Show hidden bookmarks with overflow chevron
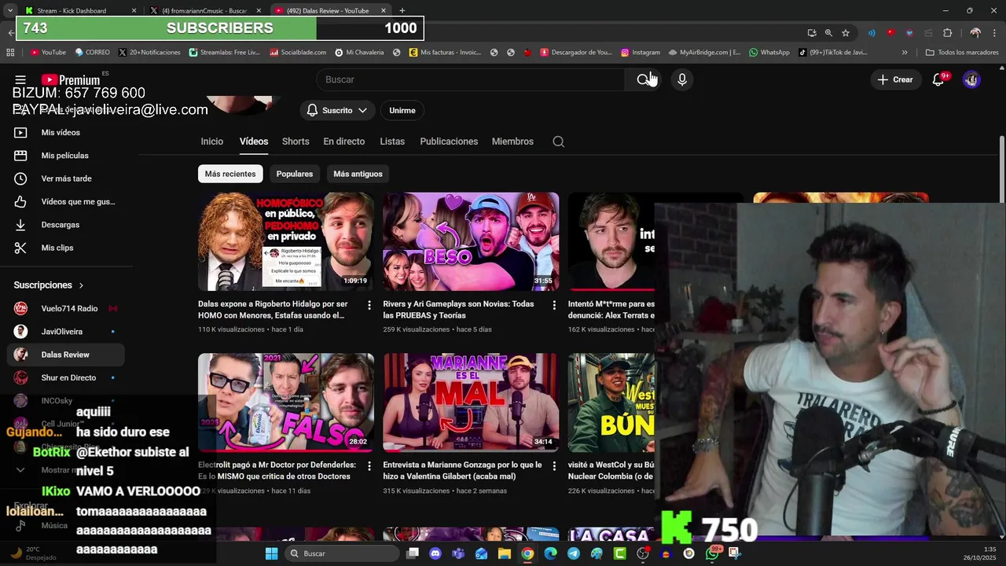1006x566 pixels. pos(905,53)
